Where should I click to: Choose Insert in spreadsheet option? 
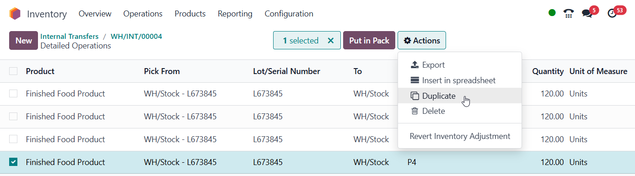(453, 80)
